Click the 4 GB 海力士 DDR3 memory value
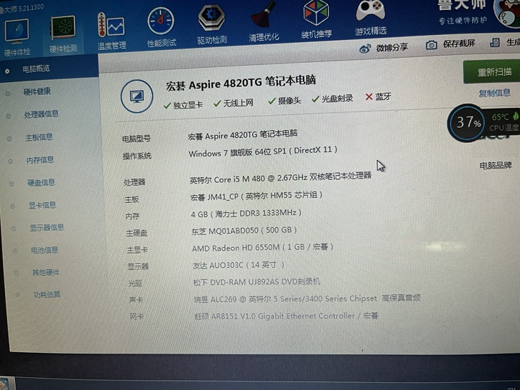This screenshot has width=520, height=390. pos(246,214)
